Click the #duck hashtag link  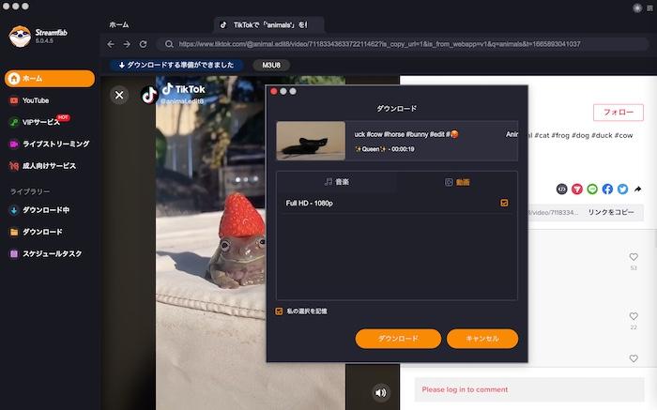pyautogui.click(x=602, y=135)
